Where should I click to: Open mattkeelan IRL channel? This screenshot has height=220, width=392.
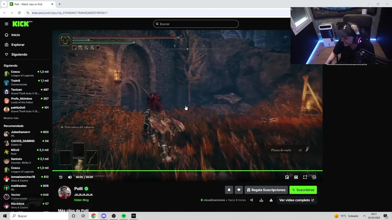click(26, 188)
